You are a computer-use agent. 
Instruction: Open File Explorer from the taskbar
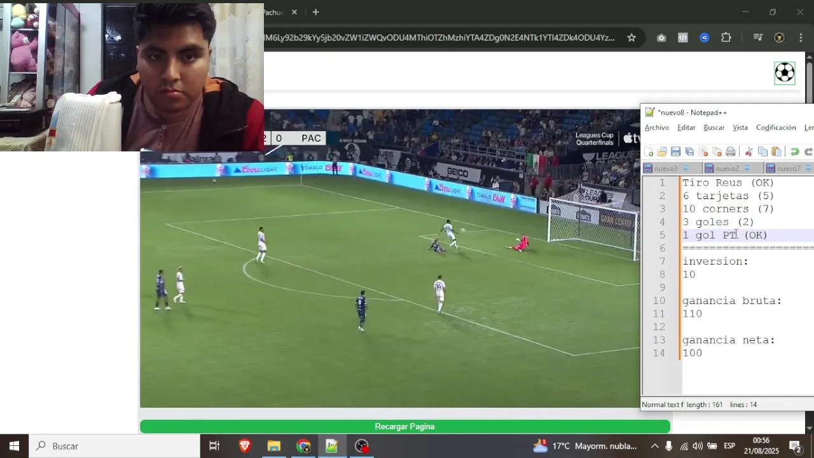tap(274, 446)
